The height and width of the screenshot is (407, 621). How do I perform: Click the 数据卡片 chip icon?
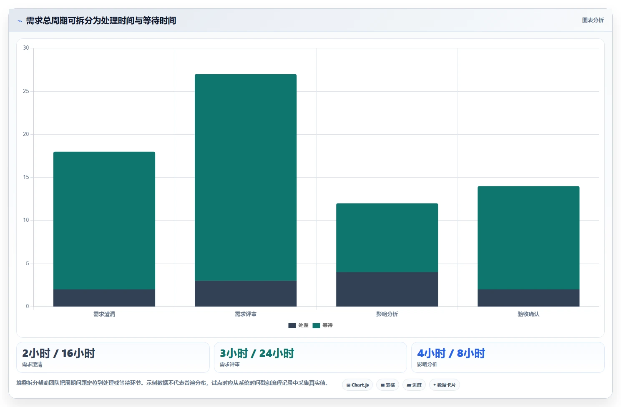click(x=435, y=385)
